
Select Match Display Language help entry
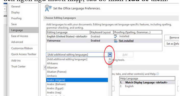pyautogui.click(x=147, y=83)
